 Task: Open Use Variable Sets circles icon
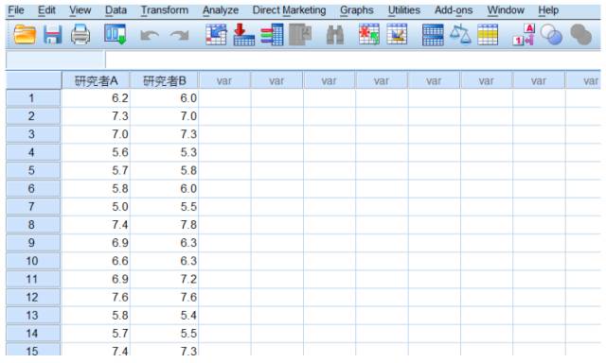pyautogui.click(x=551, y=35)
